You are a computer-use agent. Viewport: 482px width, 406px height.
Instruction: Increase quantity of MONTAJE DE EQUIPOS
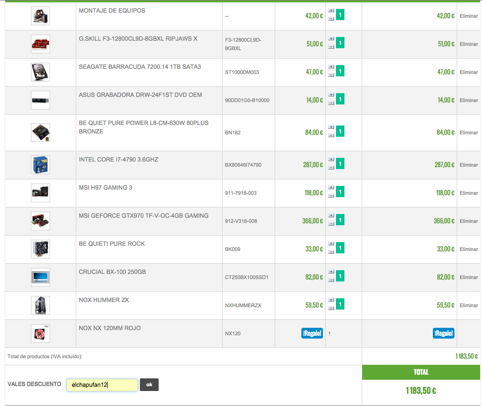[331, 10]
